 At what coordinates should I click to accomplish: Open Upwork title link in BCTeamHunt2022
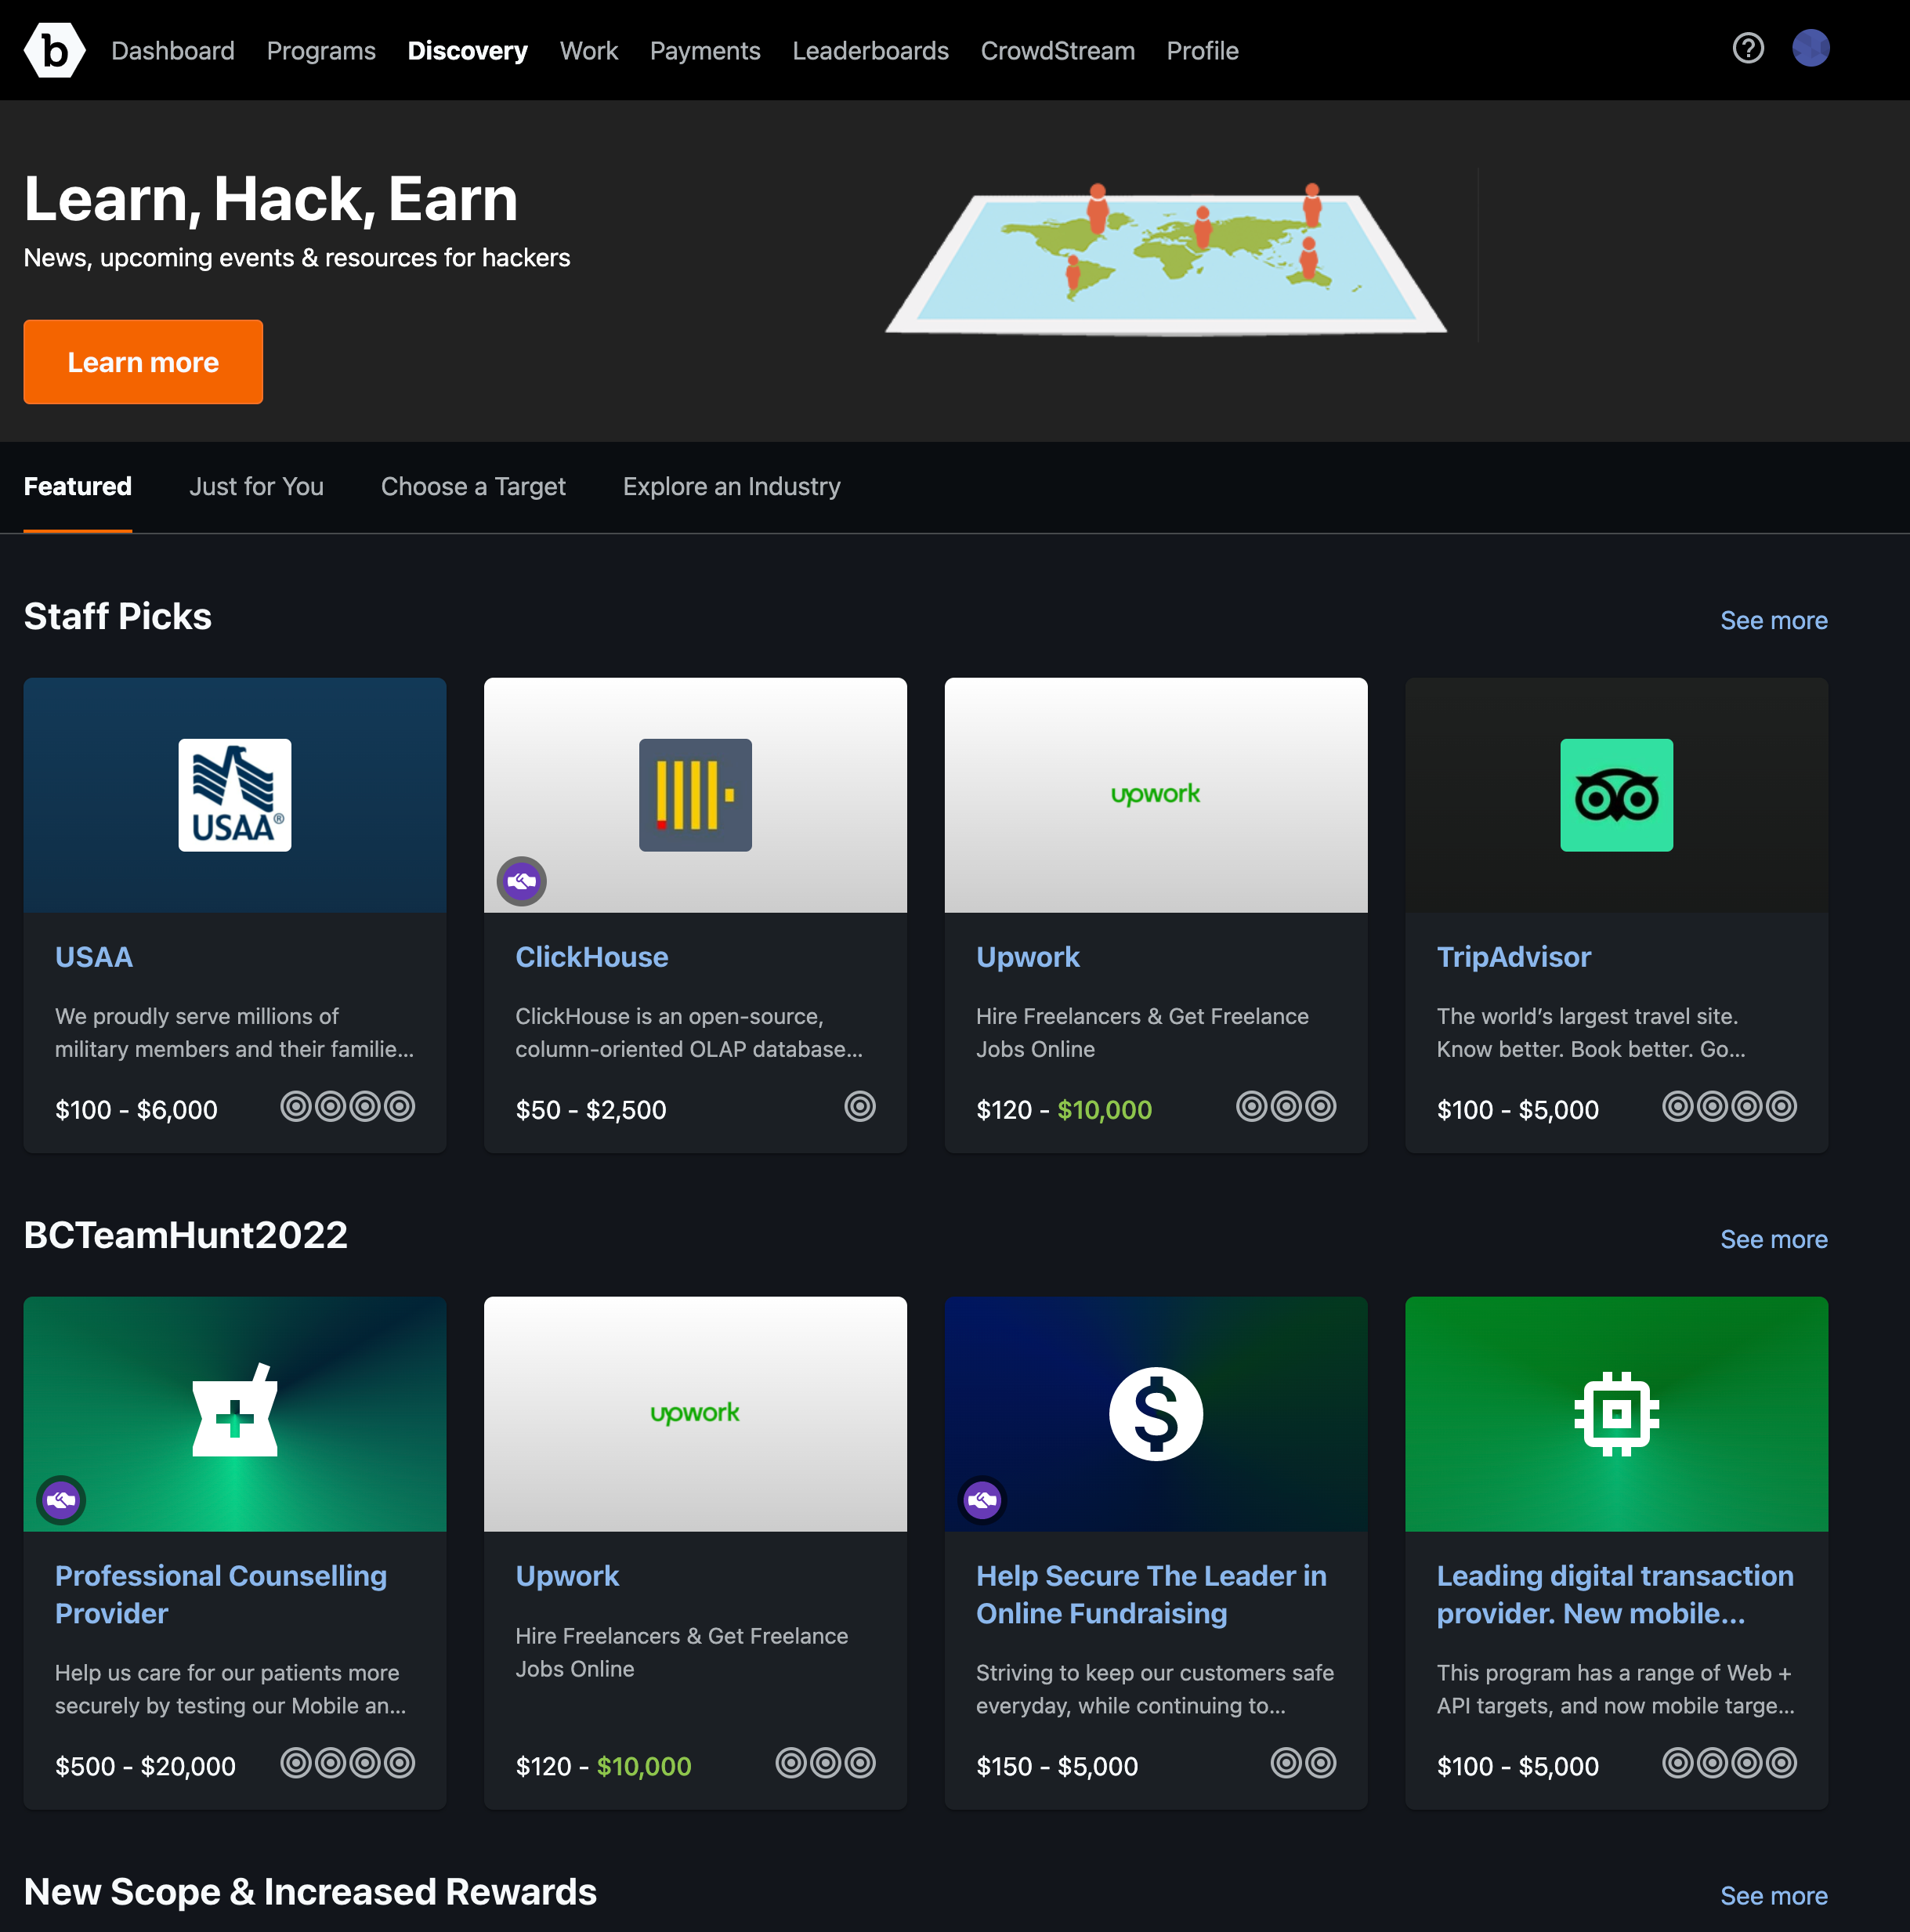click(567, 1576)
